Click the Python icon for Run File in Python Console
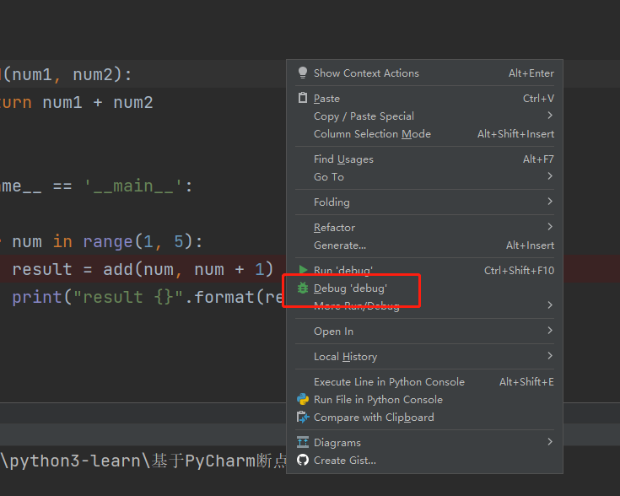Screen dimensions: 620x496 point(303,400)
